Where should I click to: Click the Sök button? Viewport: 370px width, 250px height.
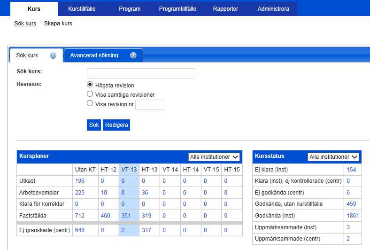coord(94,125)
